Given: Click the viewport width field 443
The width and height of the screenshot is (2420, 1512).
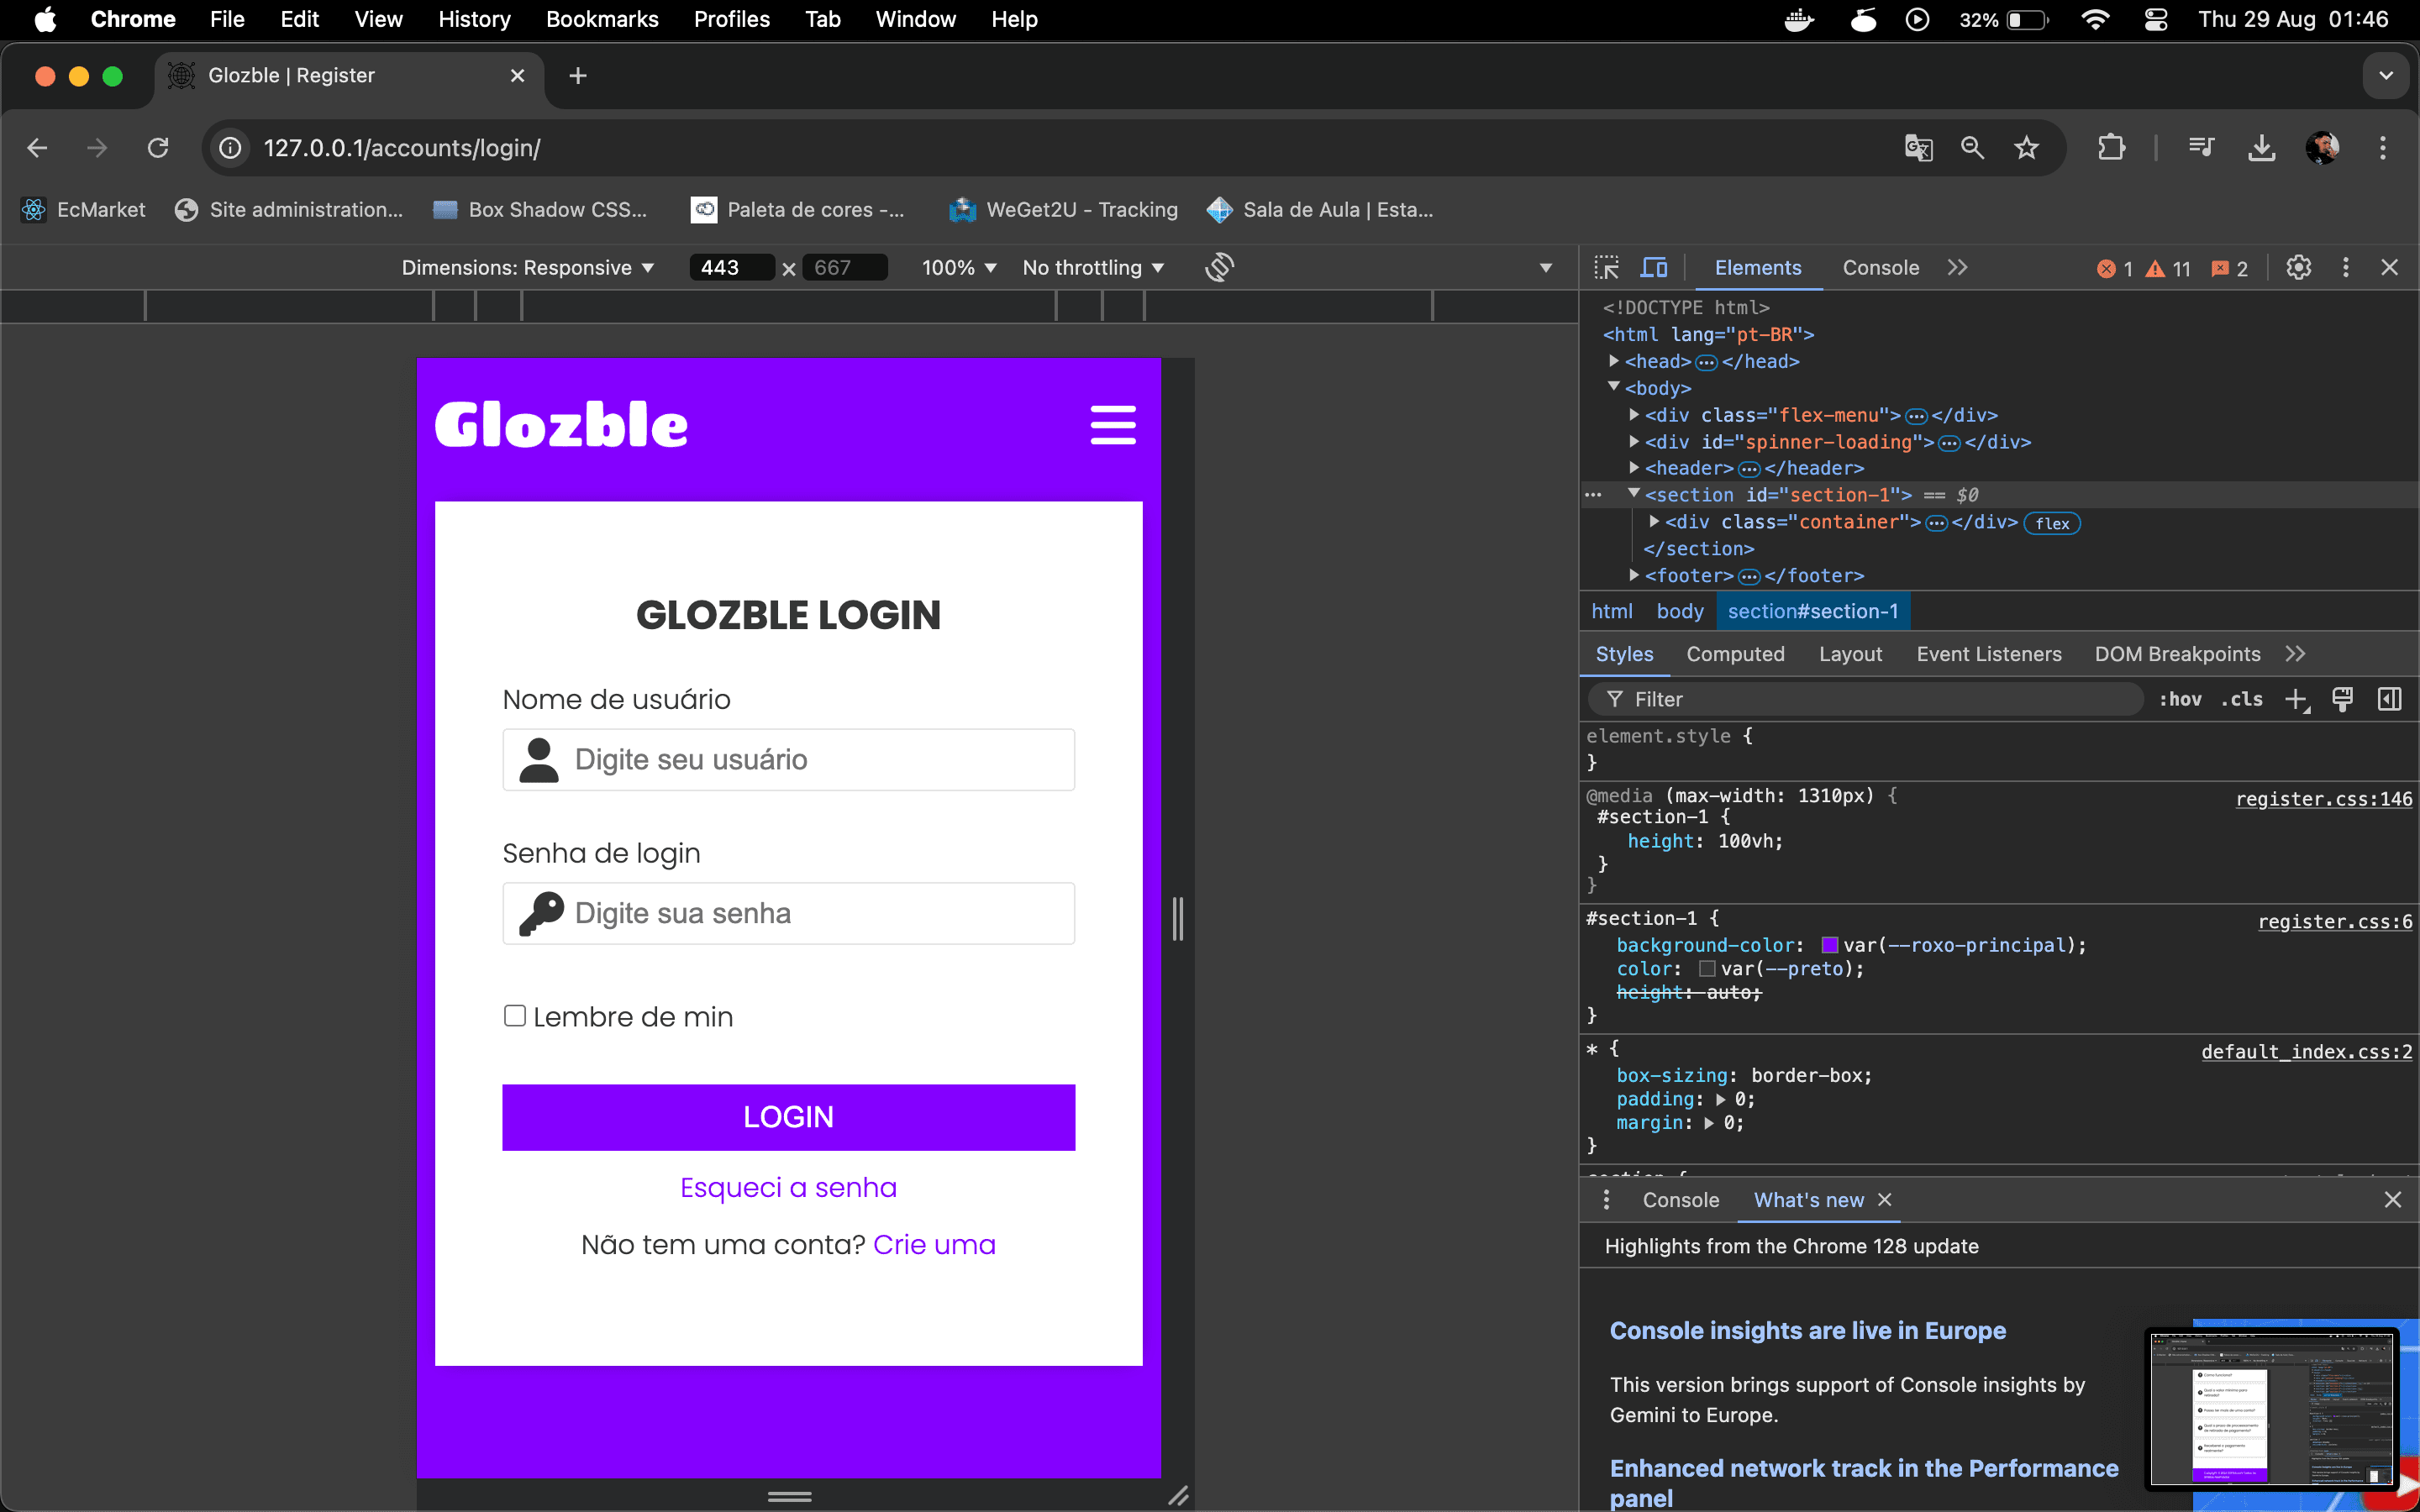Looking at the screenshot, I should pyautogui.click(x=731, y=268).
